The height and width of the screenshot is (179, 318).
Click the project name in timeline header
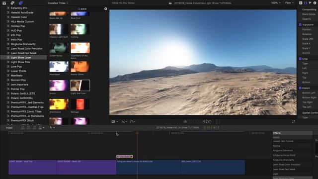point(178,128)
